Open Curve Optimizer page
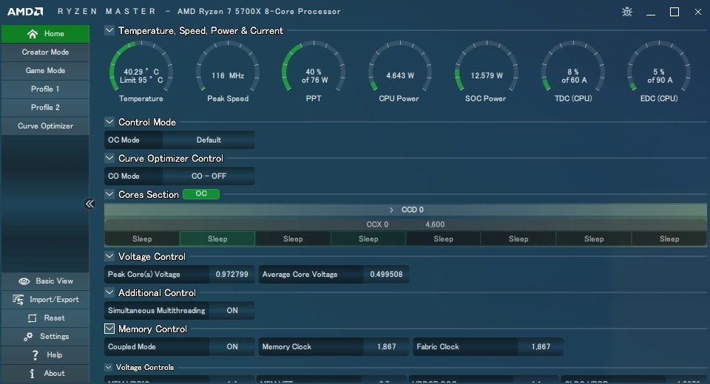The image size is (710, 384). [x=45, y=126]
